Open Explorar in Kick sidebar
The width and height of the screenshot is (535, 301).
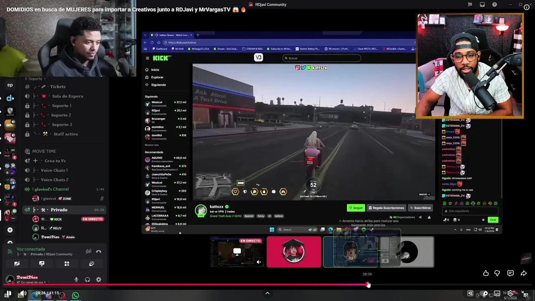pos(154,77)
